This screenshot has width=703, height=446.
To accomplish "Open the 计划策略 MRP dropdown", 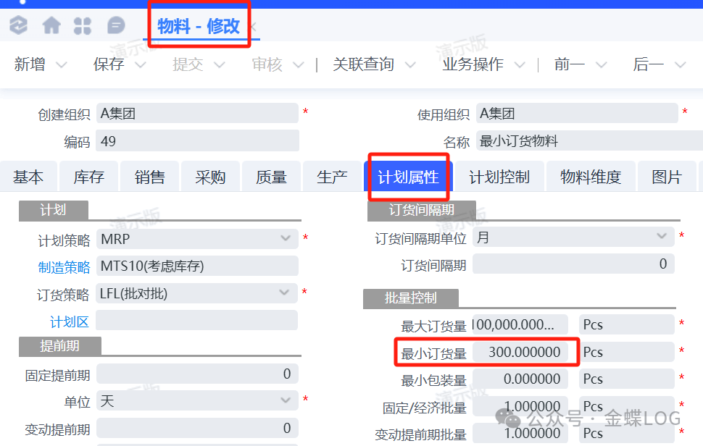I will click(286, 238).
